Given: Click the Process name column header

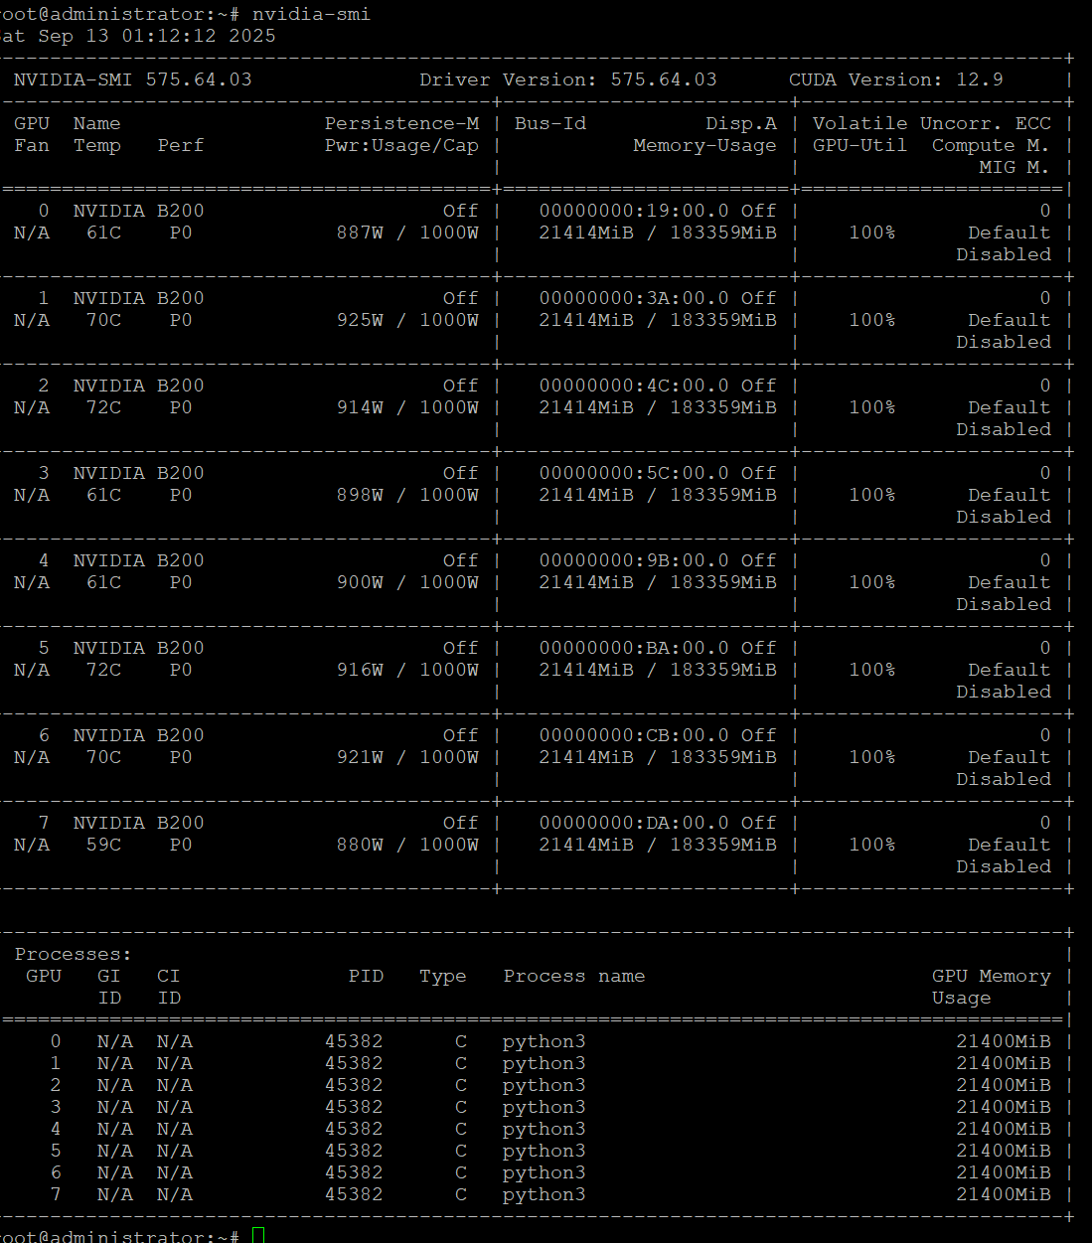Looking at the screenshot, I should (573, 976).
